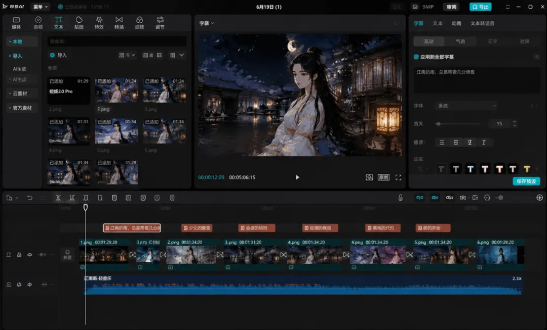Hide the video track with eye icon
This screenshot has width=547, height=330.
click(x=30, y=255)
